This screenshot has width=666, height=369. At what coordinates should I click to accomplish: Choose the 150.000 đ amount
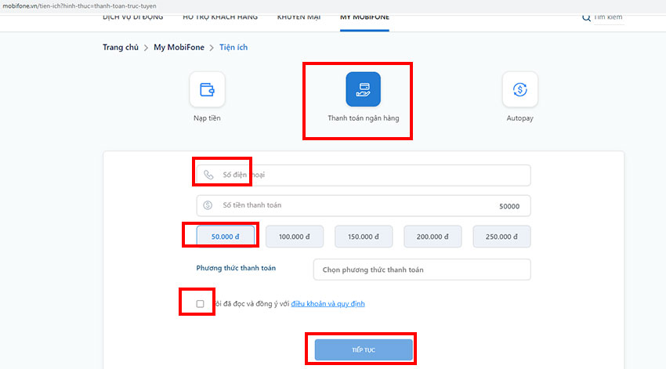(364, 237)
